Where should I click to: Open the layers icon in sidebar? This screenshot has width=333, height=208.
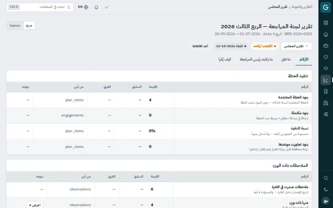pyautogui.click(x=326, y=68)
